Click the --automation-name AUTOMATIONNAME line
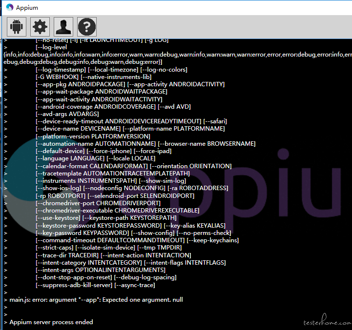The height and width of the screenshot is (330, 352). pyautogui.click(x=145, y=144)
